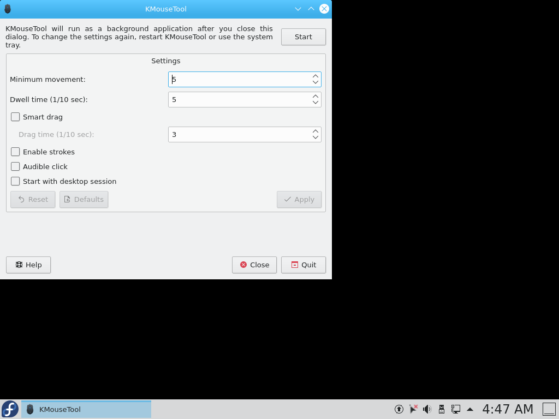Viewport: 559px width, 419px height.
Task: Click the Apply button
Action: [299, 199]
